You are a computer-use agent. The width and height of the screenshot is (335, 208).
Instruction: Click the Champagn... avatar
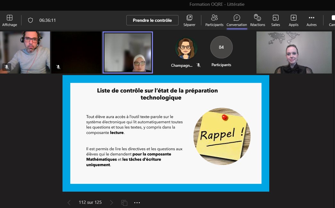(x=186, y=48)
